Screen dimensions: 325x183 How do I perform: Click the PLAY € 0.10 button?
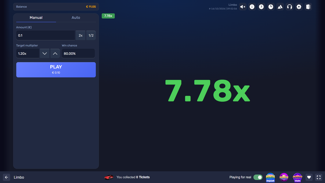56,70
